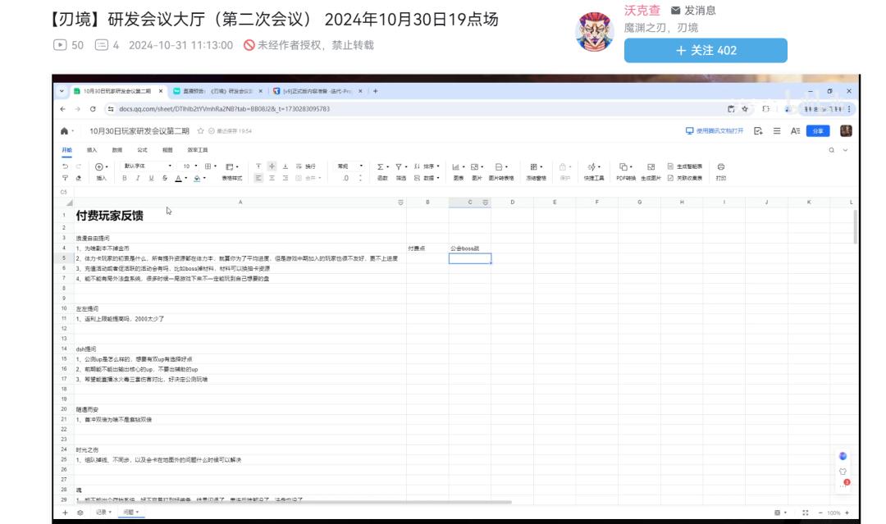Click the Generate Image (生成图片) icon
The width and height of the screenshot is (886, 524).
point(651,166)
